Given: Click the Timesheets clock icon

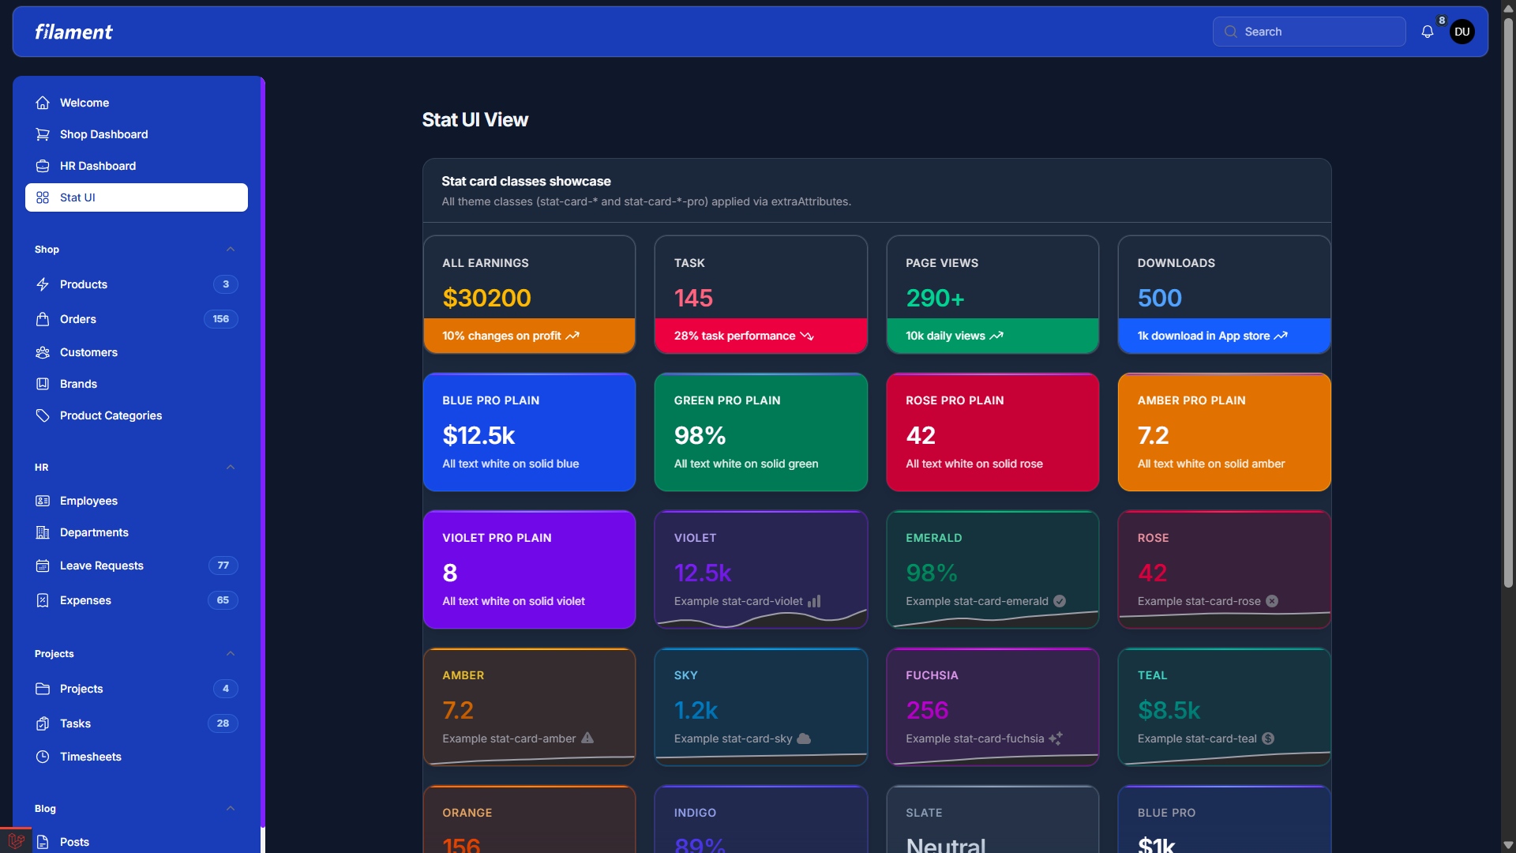Looking at the screenshot, I should click(x=43, y=757).
